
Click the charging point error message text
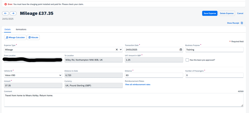[x=48, y=4]
